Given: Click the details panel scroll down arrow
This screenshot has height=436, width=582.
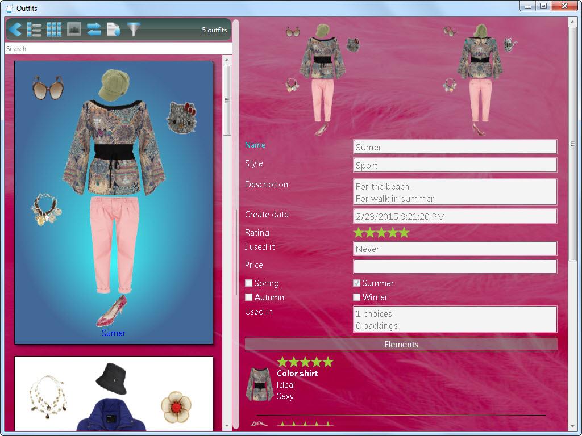Looking at the screenshot, I should coord(572,426).
